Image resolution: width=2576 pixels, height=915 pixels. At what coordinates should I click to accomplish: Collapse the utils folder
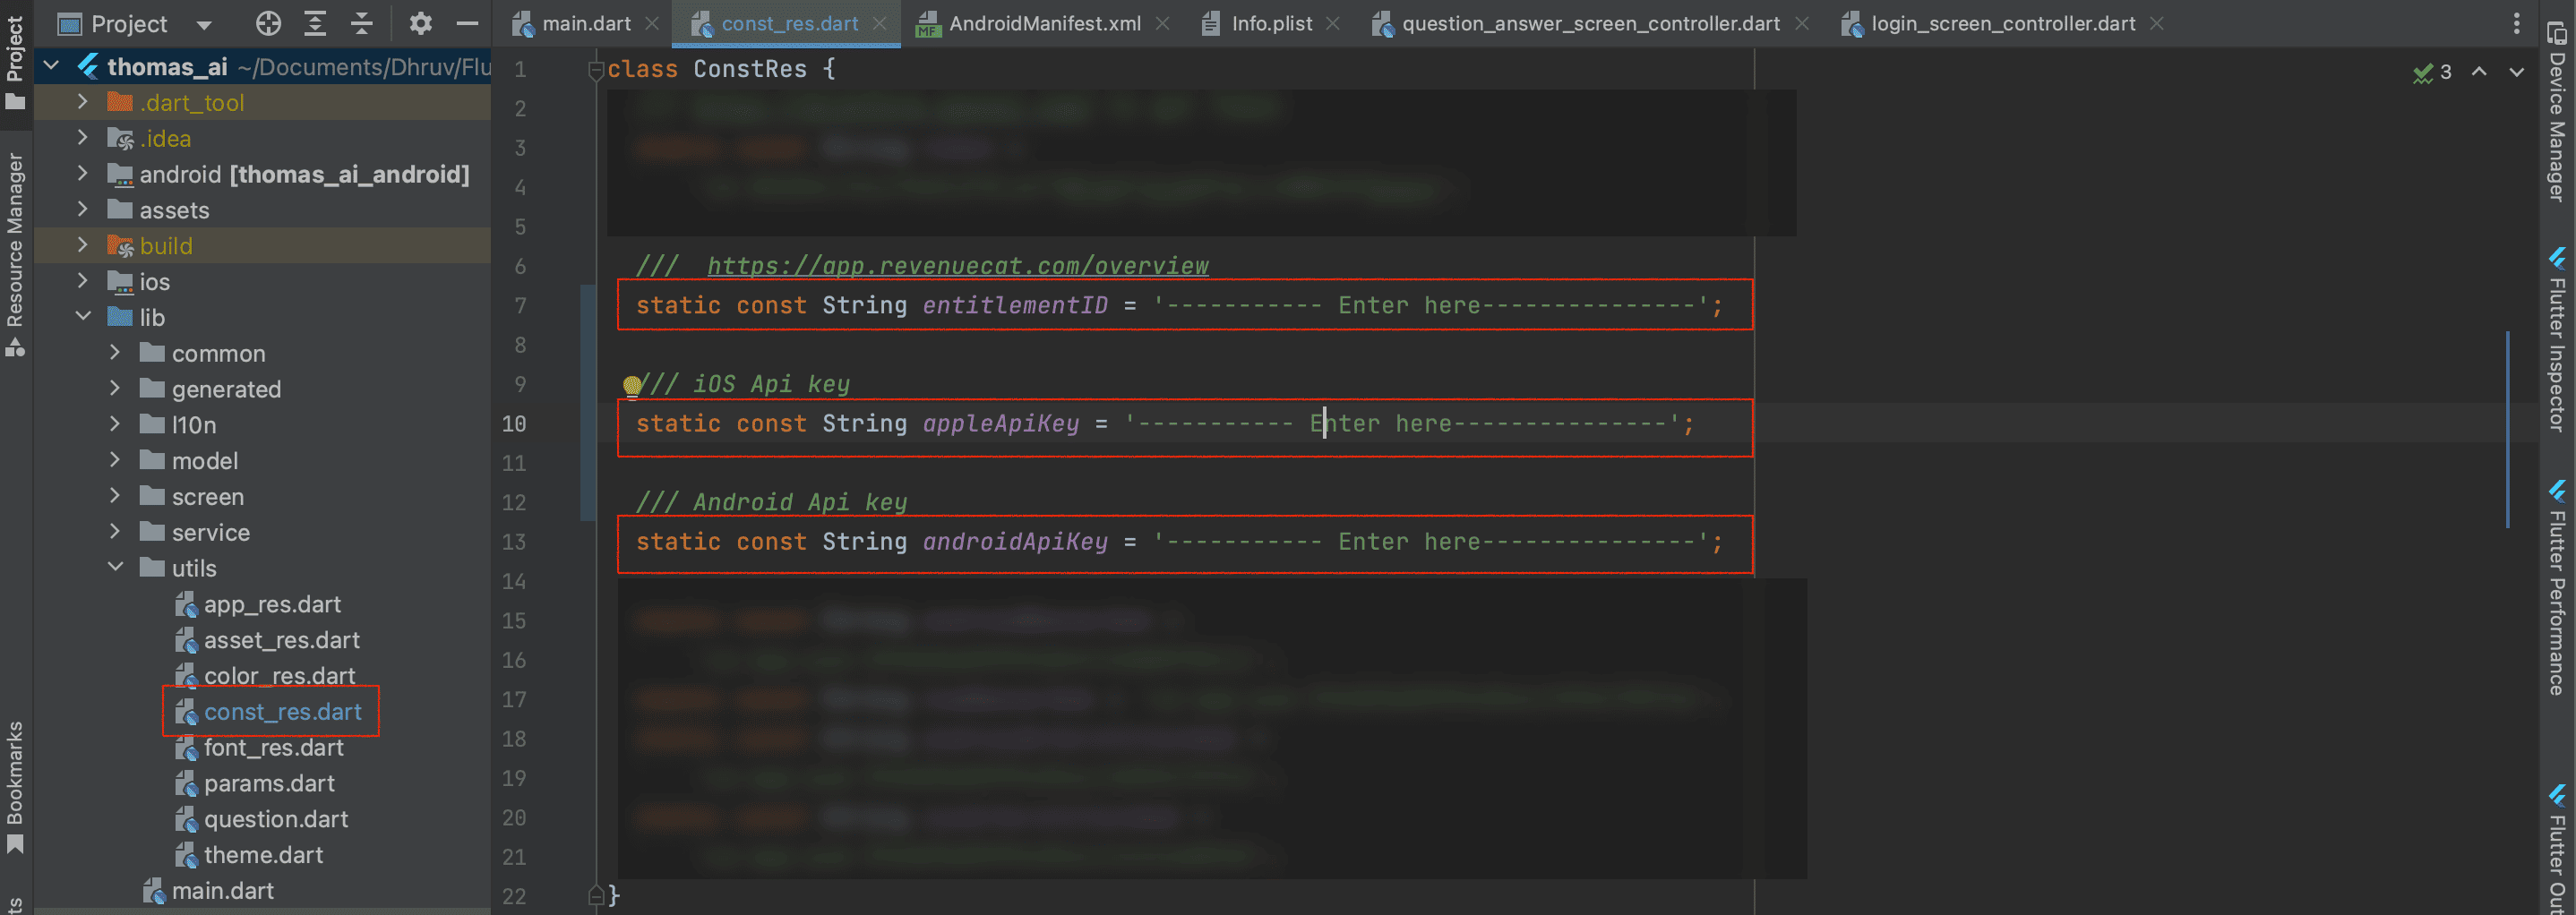point(116,567)
